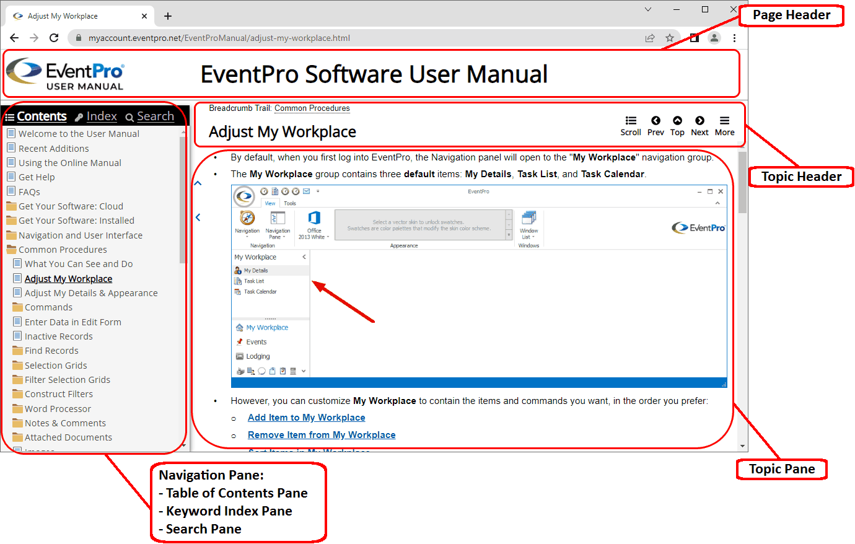Open Add Item to My Workplace link
855x544 pixels.
[307, 418]
